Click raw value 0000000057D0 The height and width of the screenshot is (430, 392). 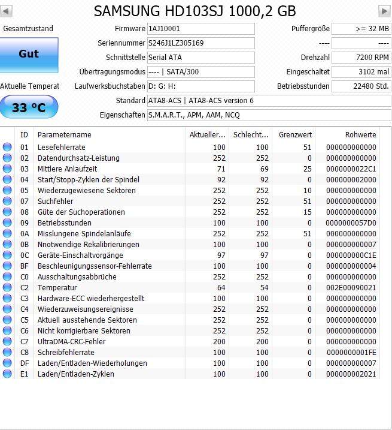[351, 222]
